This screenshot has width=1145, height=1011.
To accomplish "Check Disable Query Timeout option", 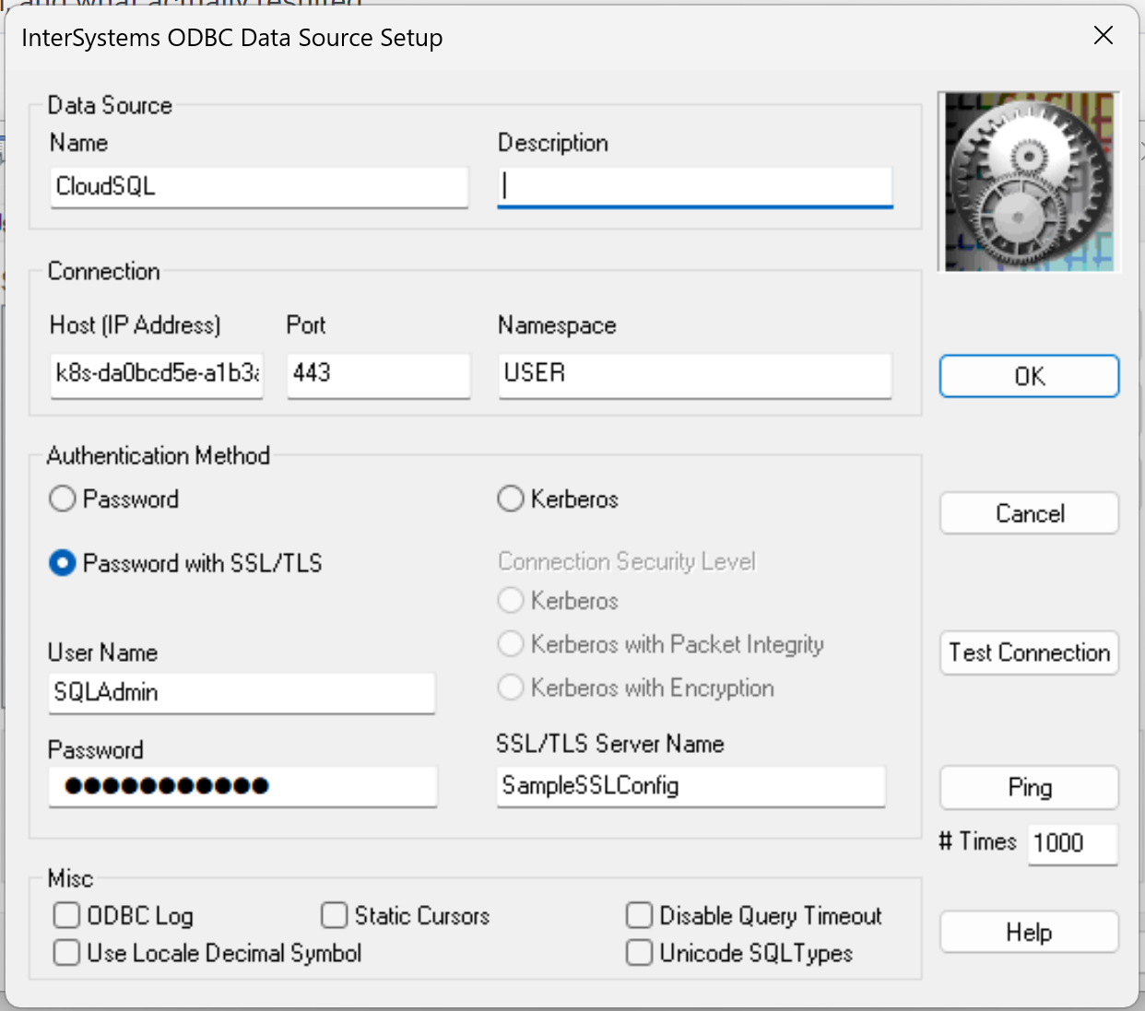I will (639, 915).
